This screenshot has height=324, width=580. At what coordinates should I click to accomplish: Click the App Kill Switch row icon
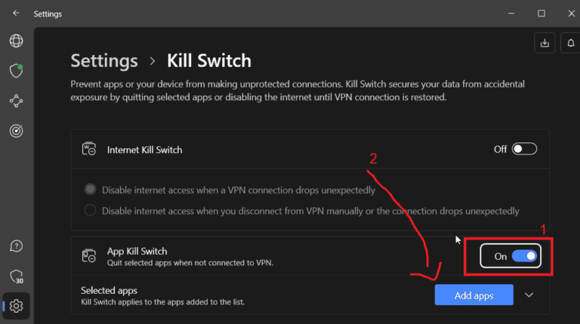coord(88,256)
